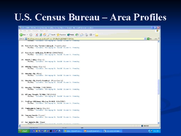Click the Windows Start button
Screen dimensions: 181x136
pyautogui.click(x=24, y=131)
